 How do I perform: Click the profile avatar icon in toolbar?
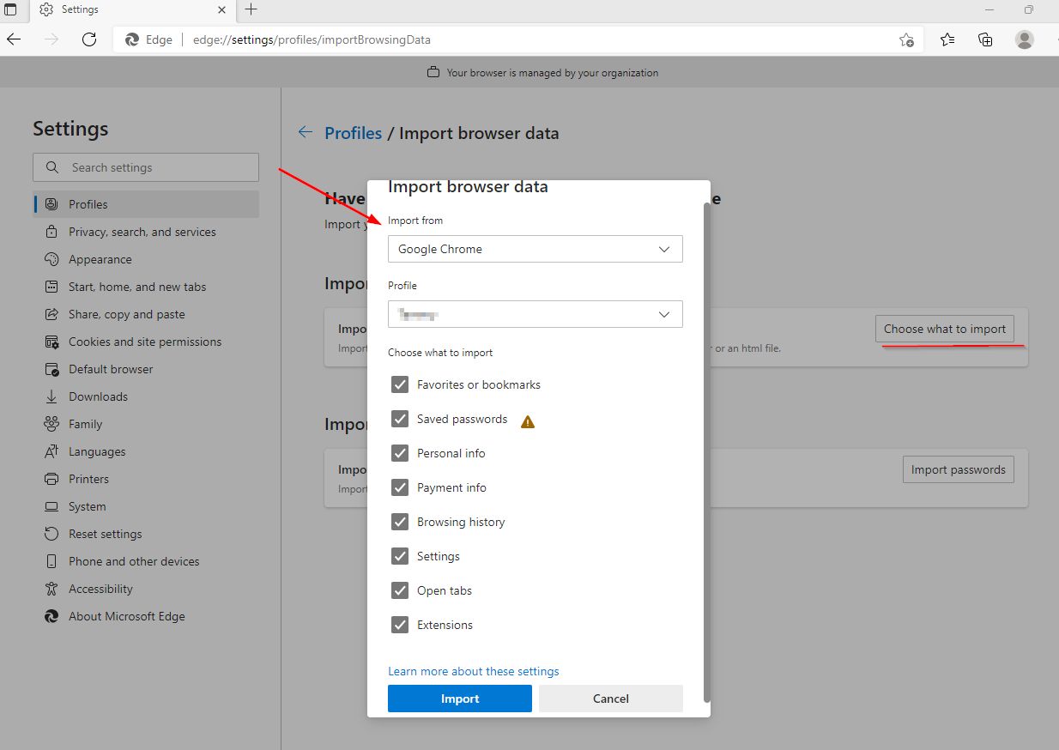point(1025,39)
